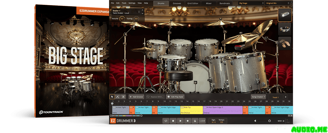Screen dimensions: 328x133
Task: Select the Hi-Hat Tight Edge Verse block at bar 9
Action: (x=169, y=110)
